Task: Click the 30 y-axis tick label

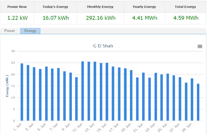Action: (x=13, y=51)
